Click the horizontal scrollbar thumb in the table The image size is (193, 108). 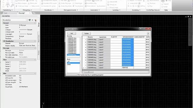pyautogui.click(x=89, y=72)
